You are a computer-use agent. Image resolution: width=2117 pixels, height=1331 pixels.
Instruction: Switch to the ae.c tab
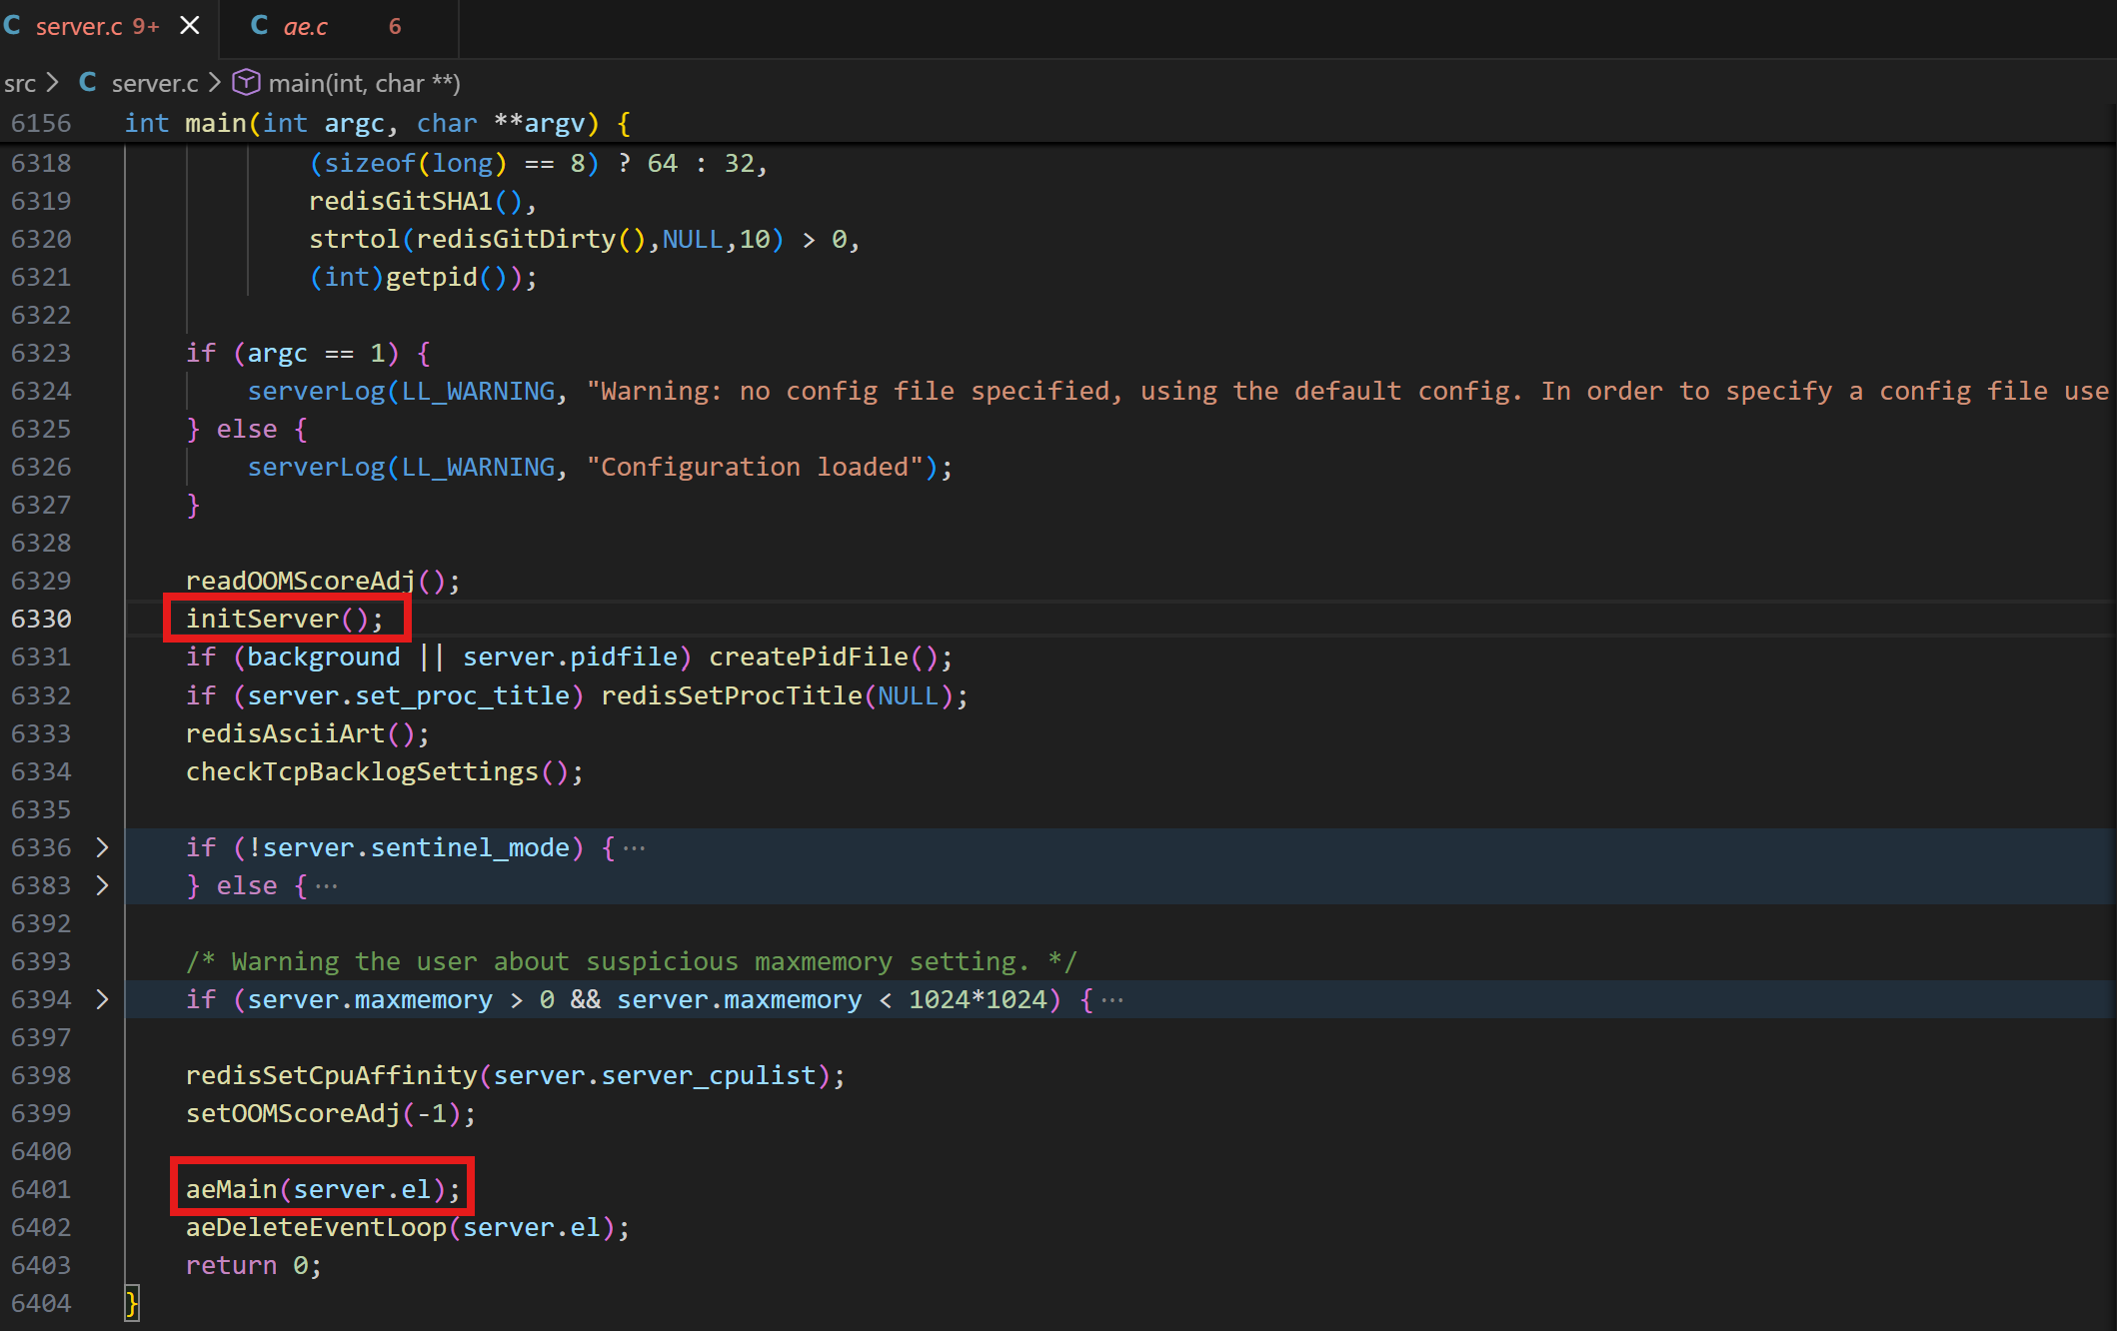[x=305, y=27]
